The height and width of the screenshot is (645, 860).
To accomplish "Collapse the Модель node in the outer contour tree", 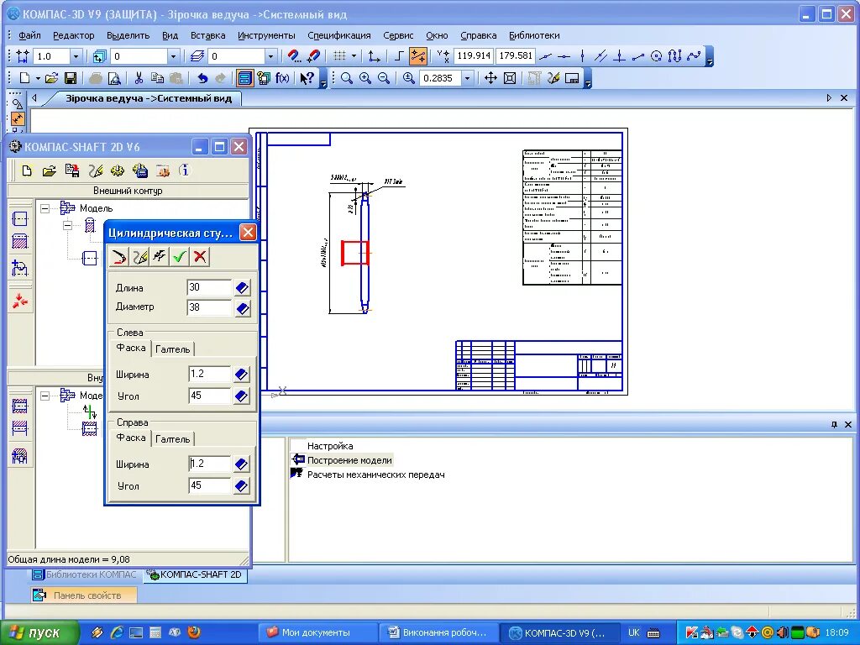I will [45, 208].
